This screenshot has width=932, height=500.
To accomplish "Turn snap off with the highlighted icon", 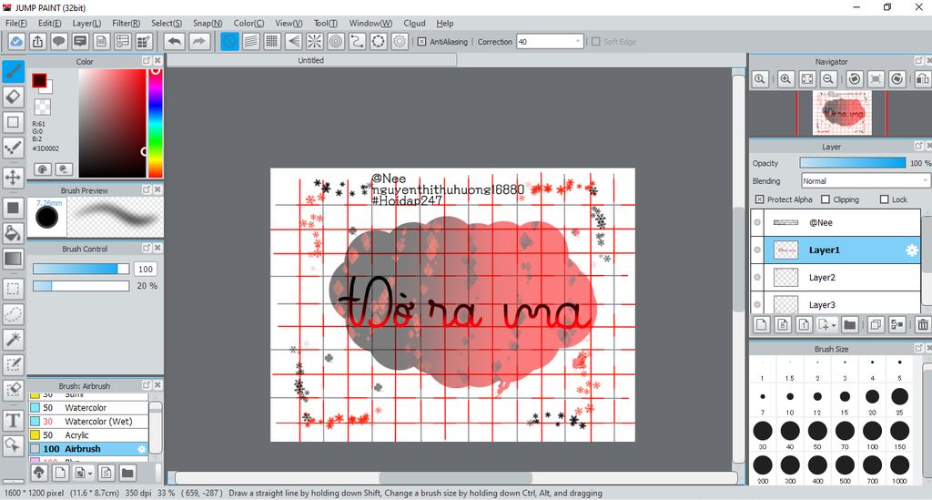I will [229, 42].
